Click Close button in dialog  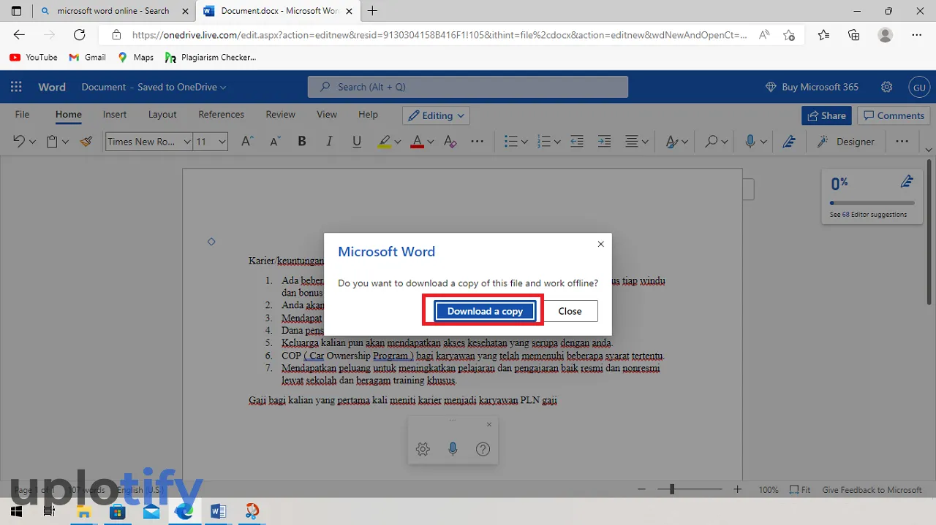(x=570, y=311)
